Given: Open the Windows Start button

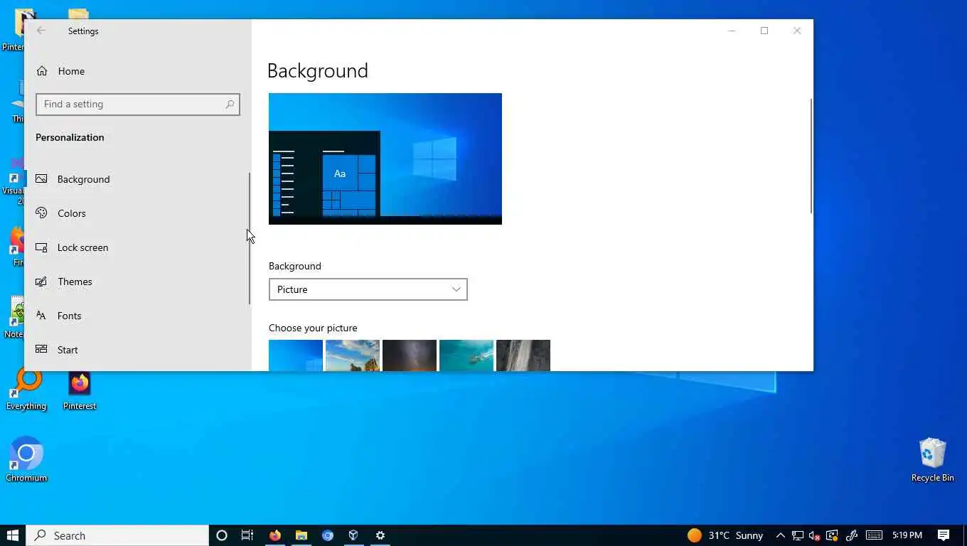Looking at the screenshot, I should [x=13, y=535].
